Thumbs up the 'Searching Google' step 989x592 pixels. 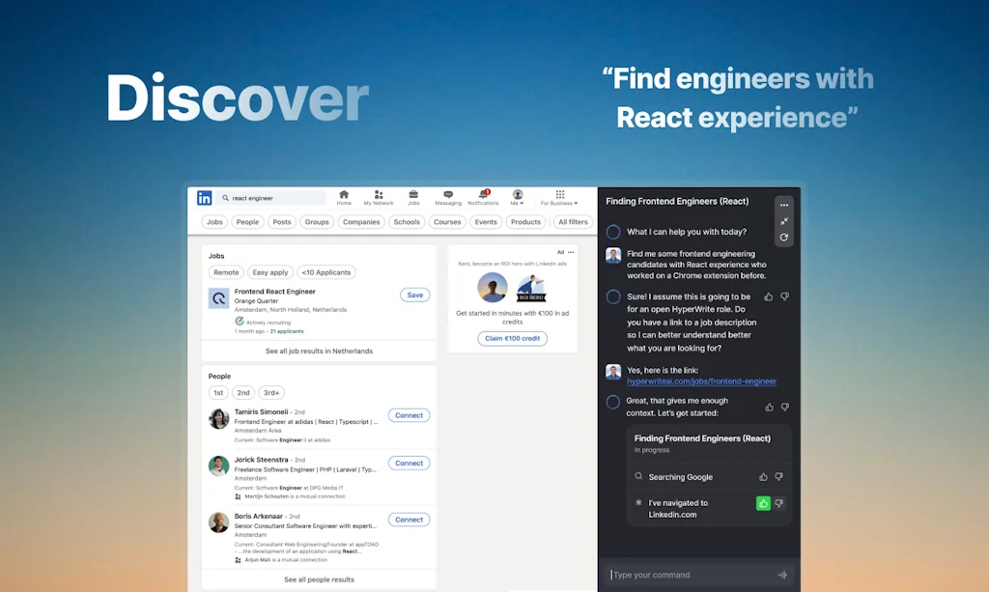coord(763,476)
